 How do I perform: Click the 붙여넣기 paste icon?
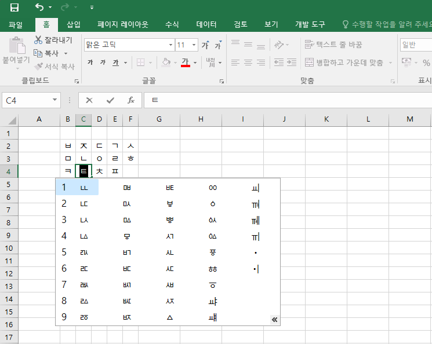click(x=17, y=45)
